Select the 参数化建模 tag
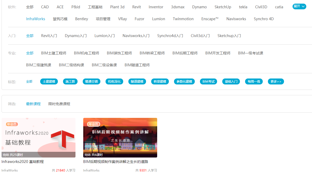Viewport: 312px width, 179px height. point(184,82)
